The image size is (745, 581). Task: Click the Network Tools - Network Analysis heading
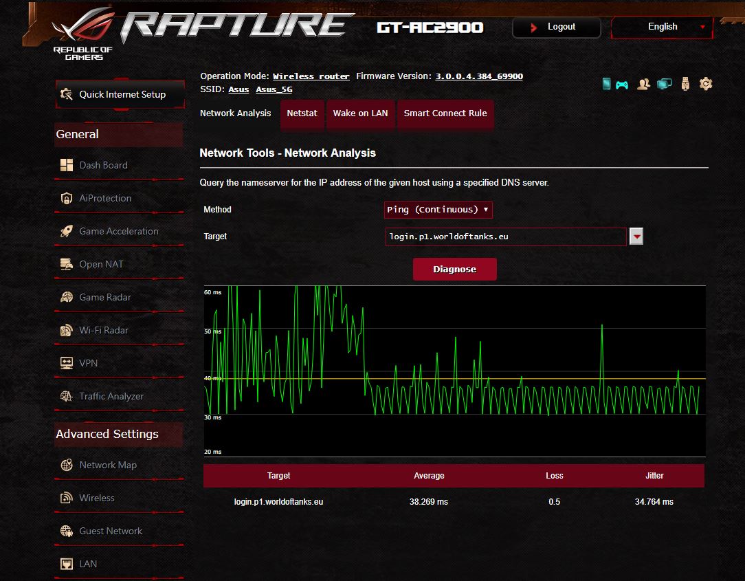point(287,153)
